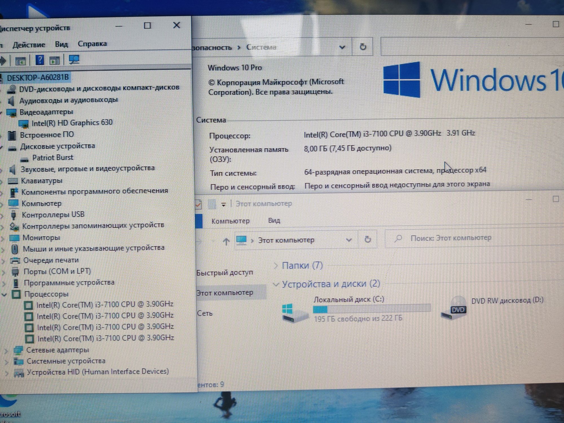The height and width of the screenshot is (423, 564).
Task: Click the Встроенное ПО chip icon
Action: pos(12,135)
